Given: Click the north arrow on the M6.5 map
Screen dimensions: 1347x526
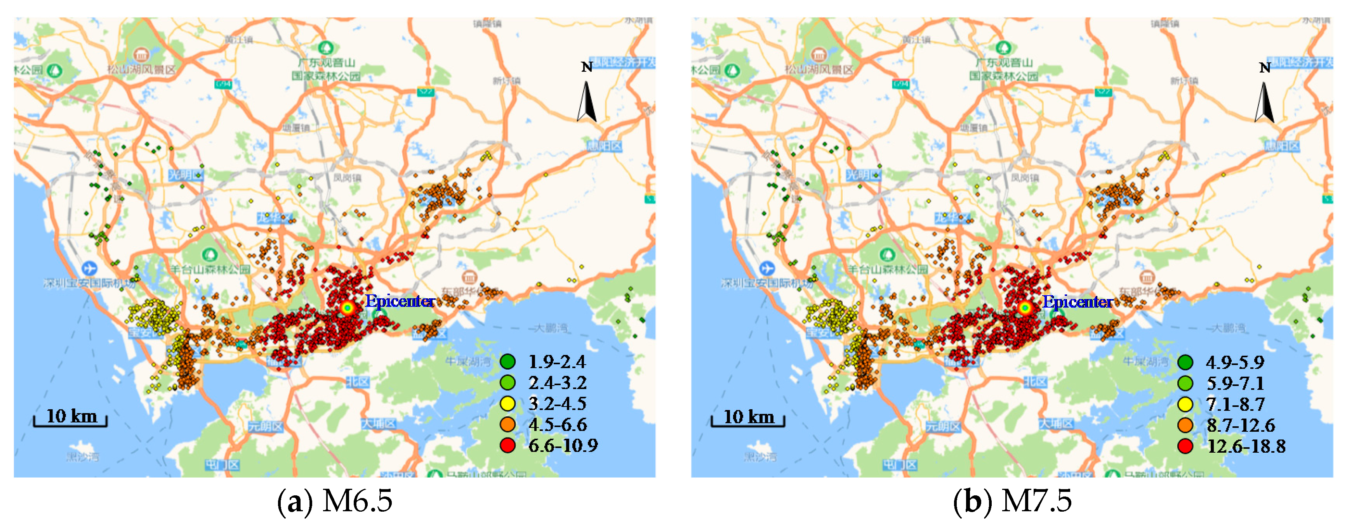Looking at the screenshot, I should coord(587,102).
